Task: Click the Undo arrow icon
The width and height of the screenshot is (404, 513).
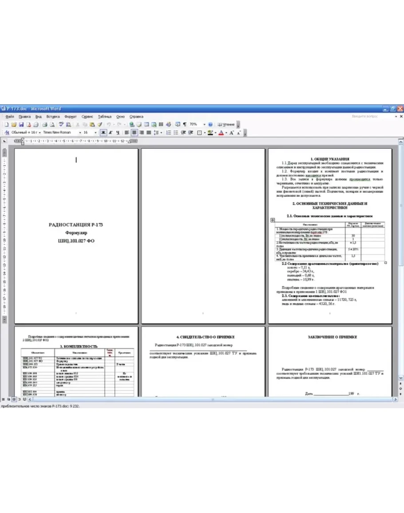Action: point(108,125)
